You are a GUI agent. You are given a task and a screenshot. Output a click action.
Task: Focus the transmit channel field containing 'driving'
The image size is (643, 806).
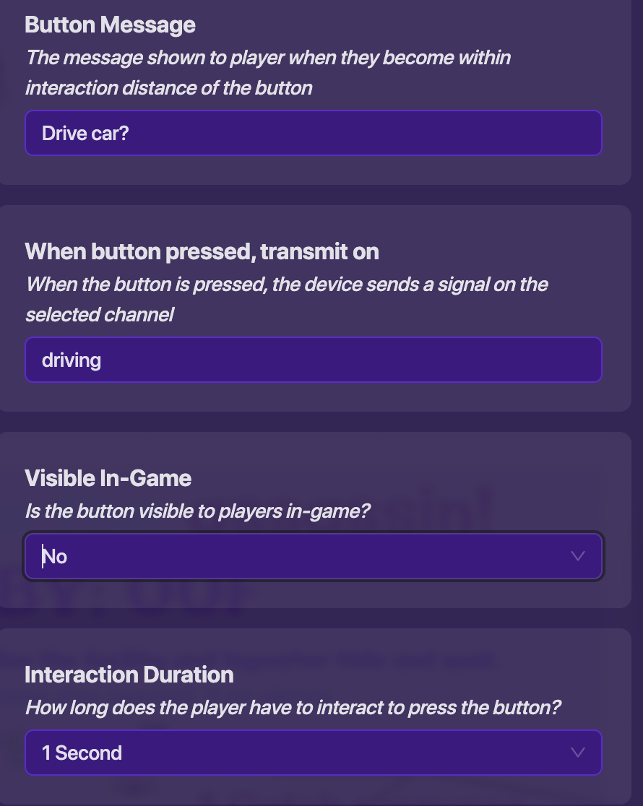coord(313,360)
